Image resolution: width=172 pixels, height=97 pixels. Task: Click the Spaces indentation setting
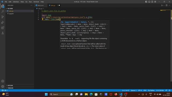134,91
